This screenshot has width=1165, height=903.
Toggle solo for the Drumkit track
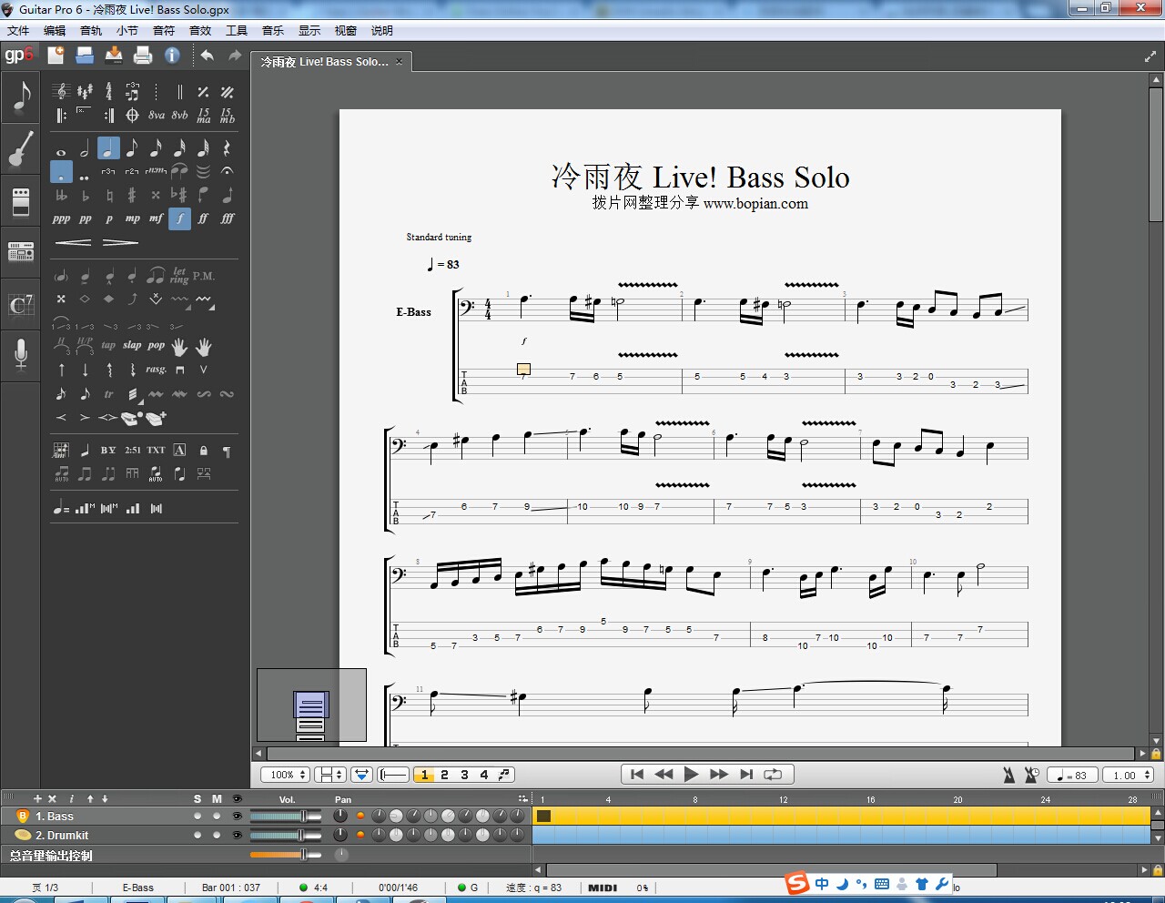(198, 835)
